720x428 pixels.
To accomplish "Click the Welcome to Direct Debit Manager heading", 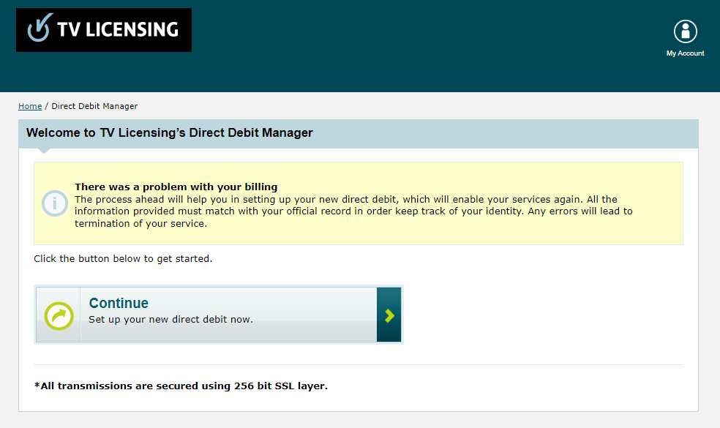I will (169, 133).
